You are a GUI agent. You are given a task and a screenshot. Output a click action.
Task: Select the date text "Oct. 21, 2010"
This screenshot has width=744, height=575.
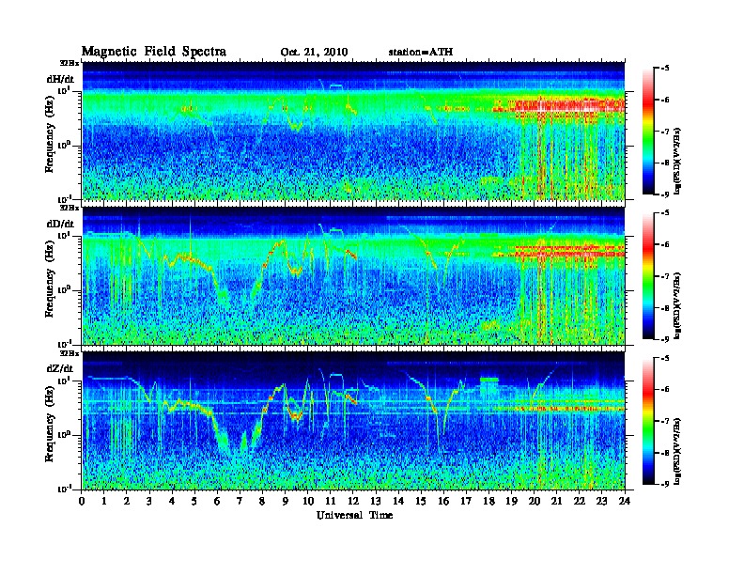(314, 53)
